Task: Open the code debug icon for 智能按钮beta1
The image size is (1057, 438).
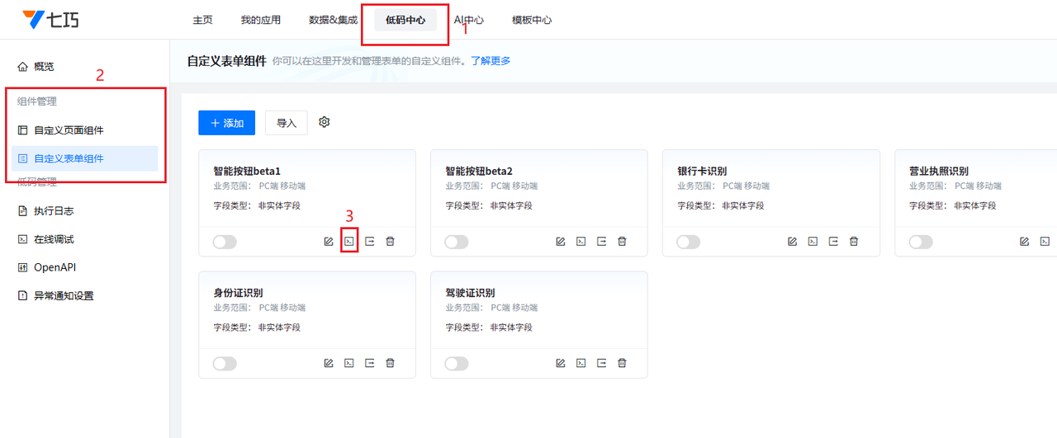Action: (349, 242)
